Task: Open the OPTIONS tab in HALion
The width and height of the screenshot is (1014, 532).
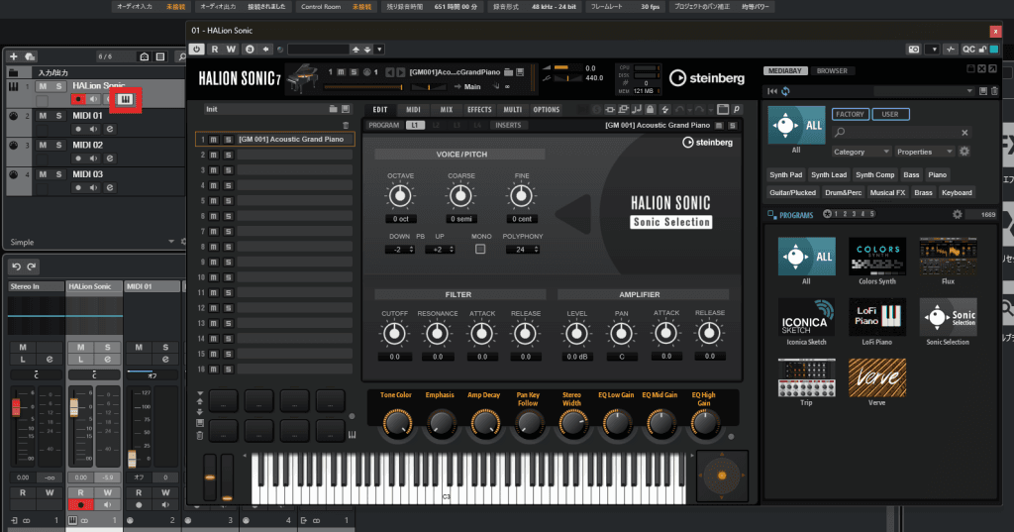Action: 547,109
